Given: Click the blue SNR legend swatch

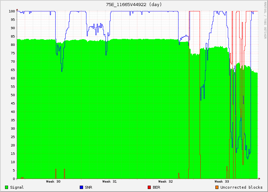Looking at the screenshot, I should click(x=81, y=187).
